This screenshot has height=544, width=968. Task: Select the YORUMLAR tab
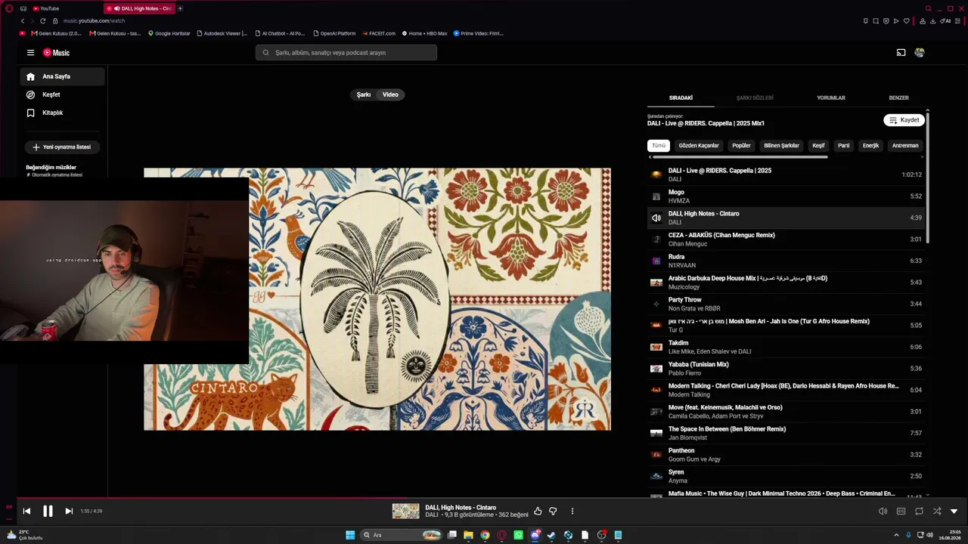831,98
